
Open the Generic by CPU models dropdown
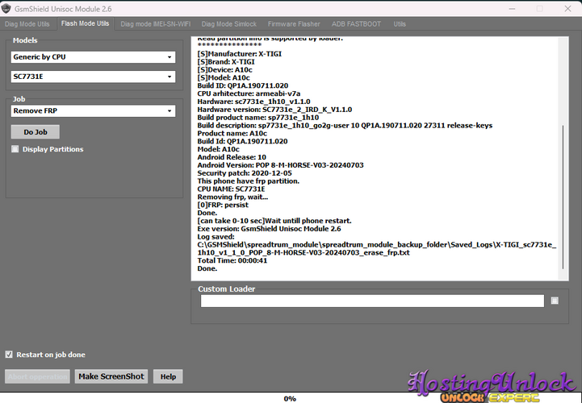pyautogui.click(x=93, y=57)
